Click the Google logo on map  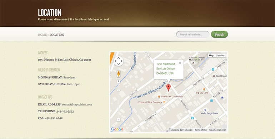[117, 129]
